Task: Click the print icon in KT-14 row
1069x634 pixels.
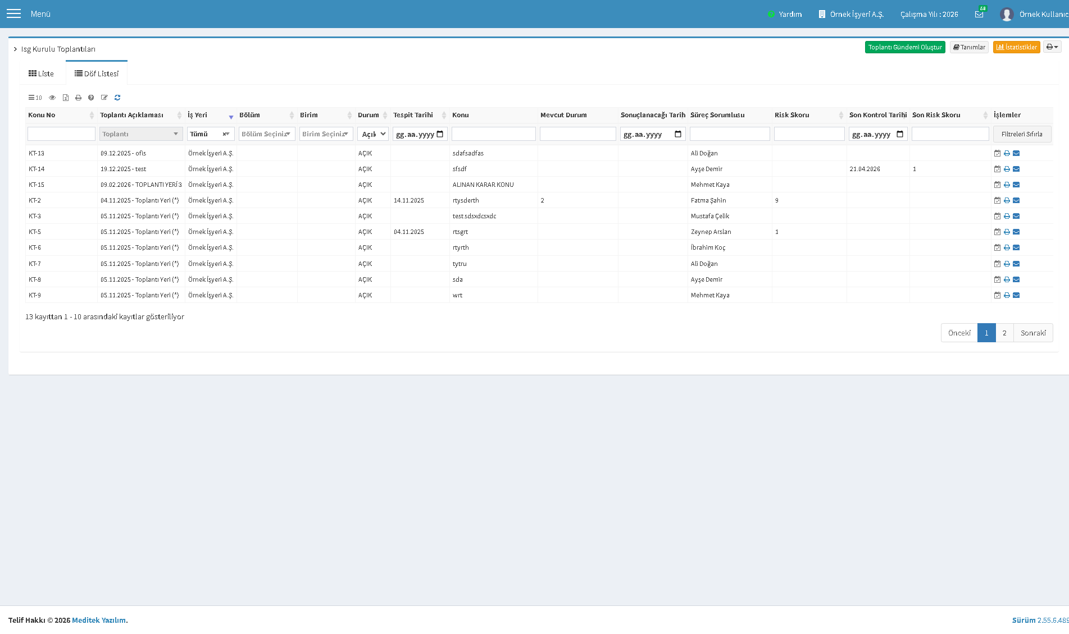Action: [1007, 169]
